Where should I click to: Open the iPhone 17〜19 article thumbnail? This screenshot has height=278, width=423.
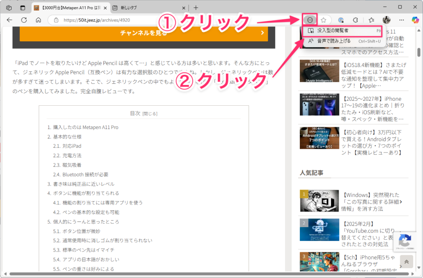click(x=319, y=105)
